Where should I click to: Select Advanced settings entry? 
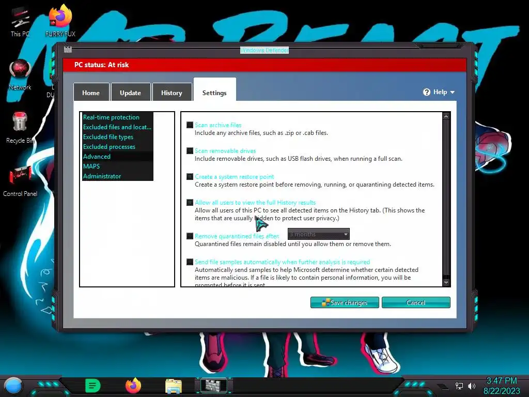click(x=118, y=156)
